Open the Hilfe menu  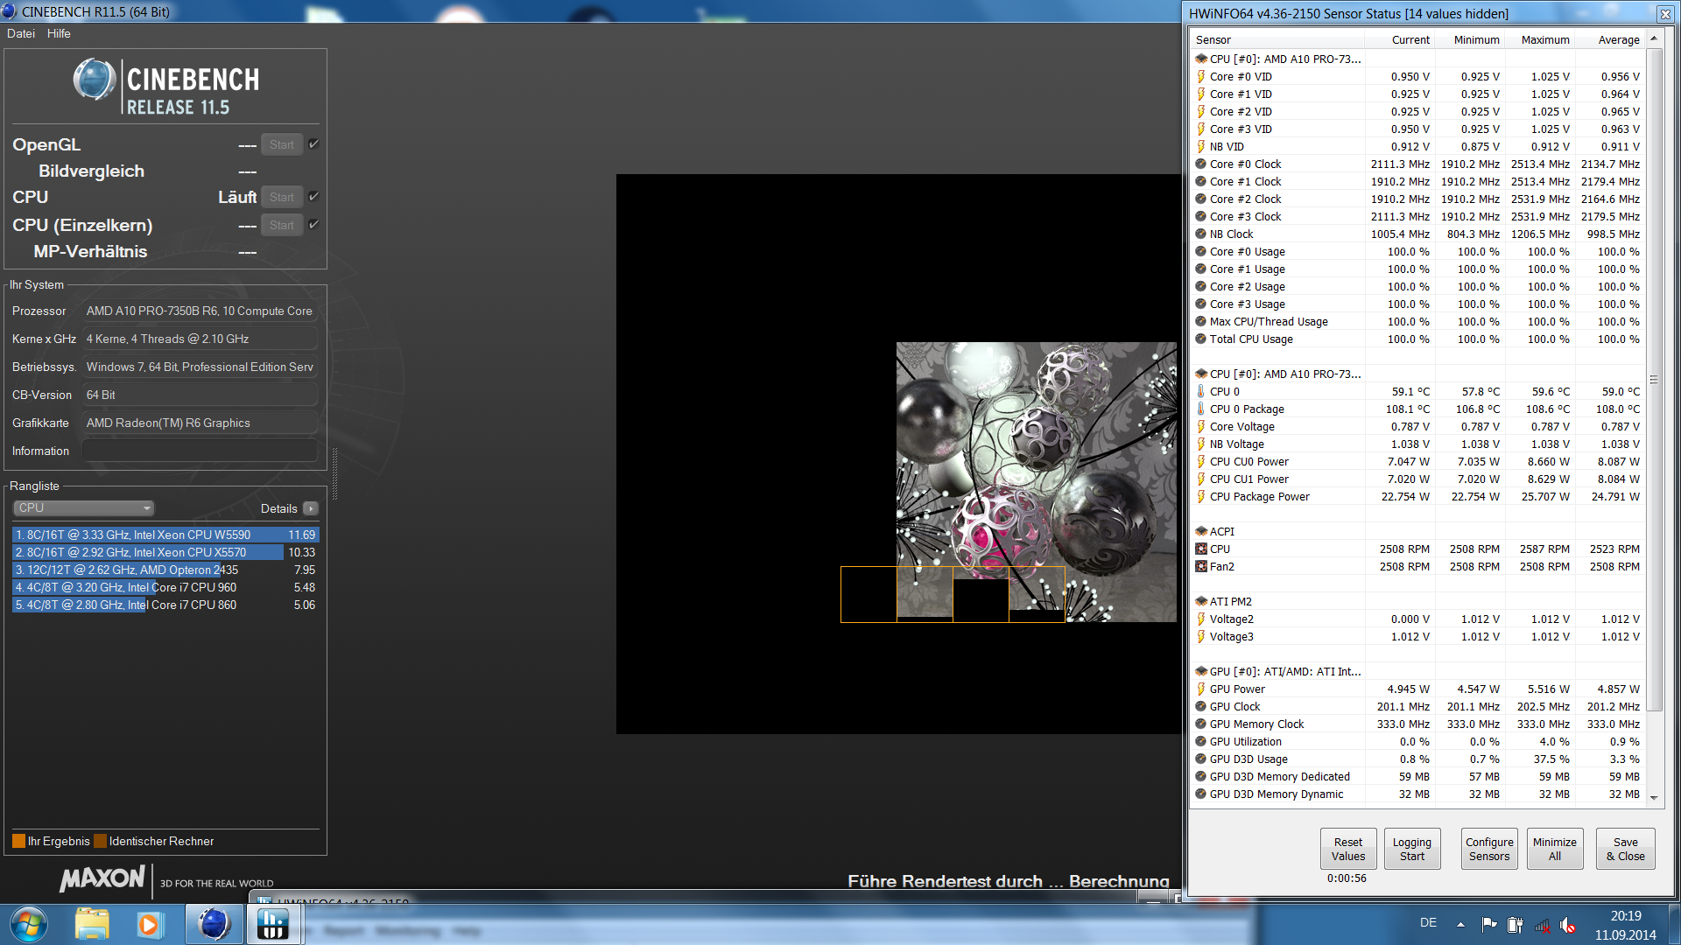coord(59,33)
